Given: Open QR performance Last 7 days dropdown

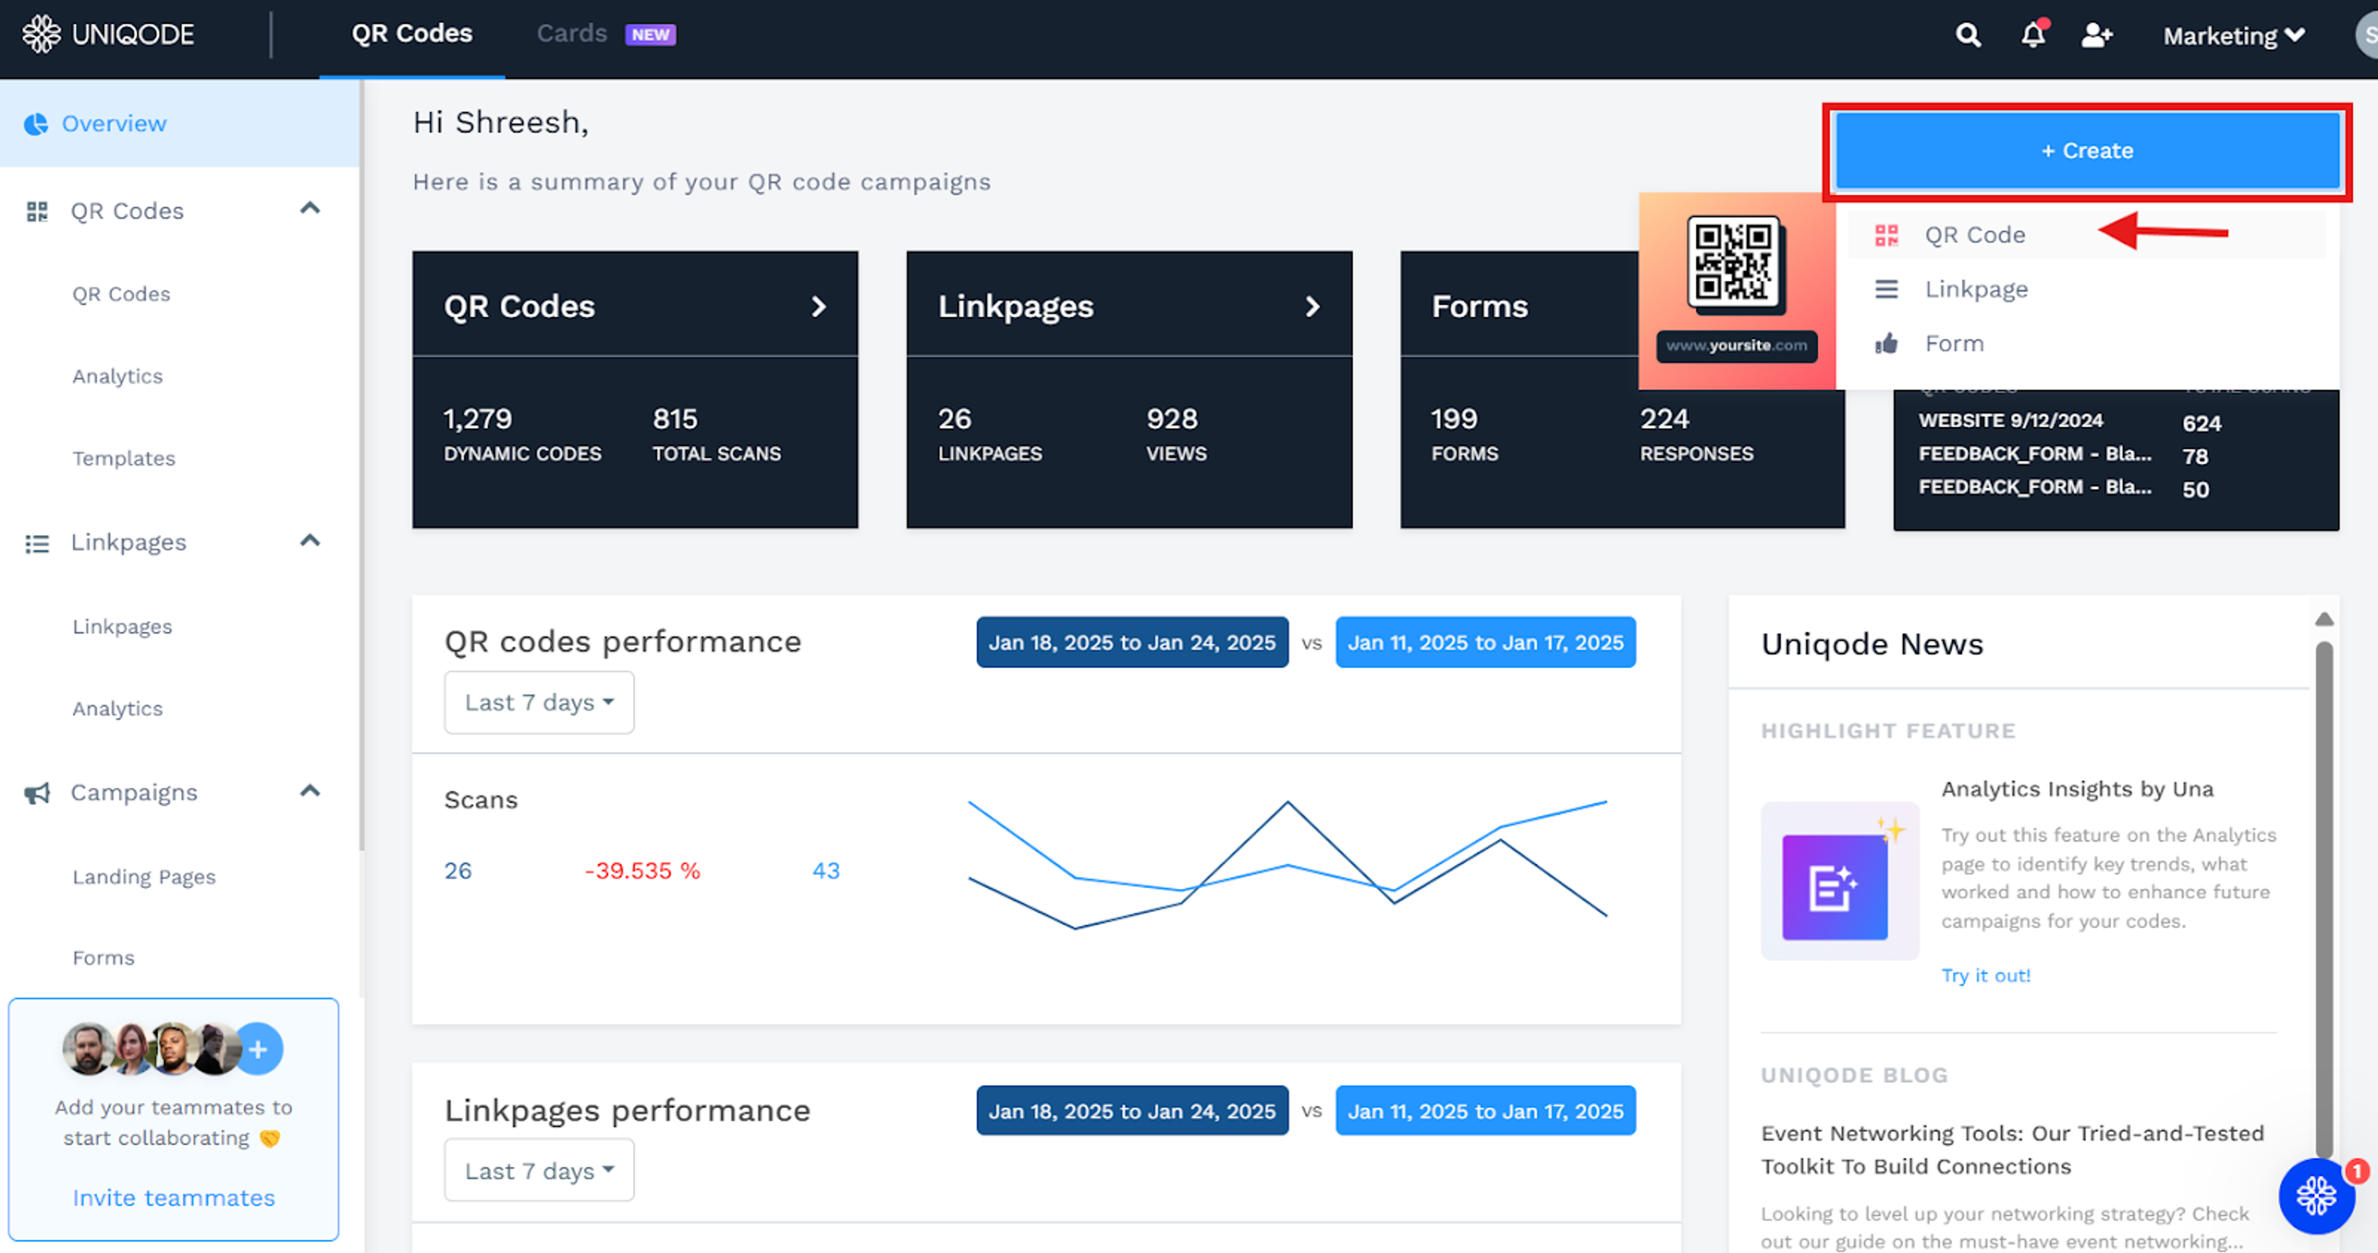Looking at the screenshot, I should click(x=539, y=702).
